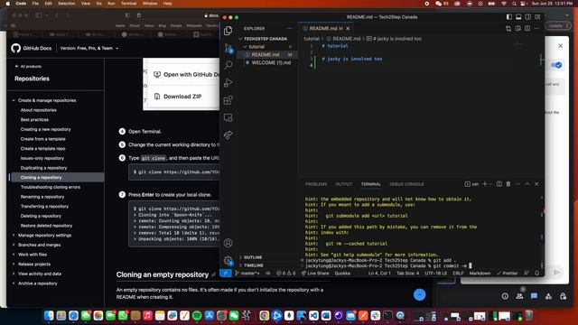Open Selection menu in macOS menu bar
The width and height of the screenshot is (578, 325).
(x=66, y=4)
